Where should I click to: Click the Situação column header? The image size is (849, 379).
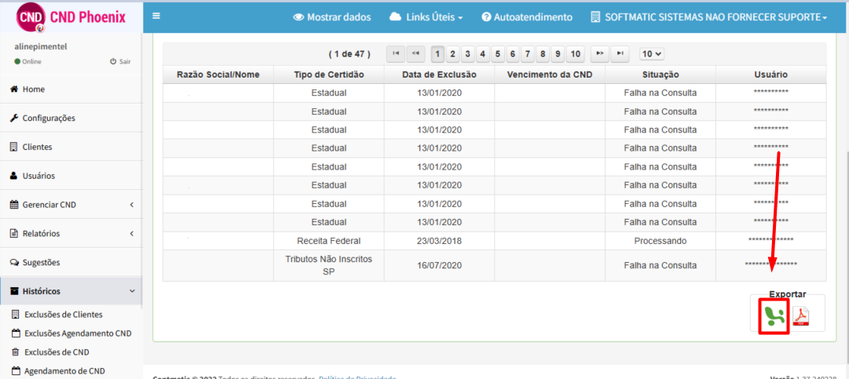click(660, 75)
